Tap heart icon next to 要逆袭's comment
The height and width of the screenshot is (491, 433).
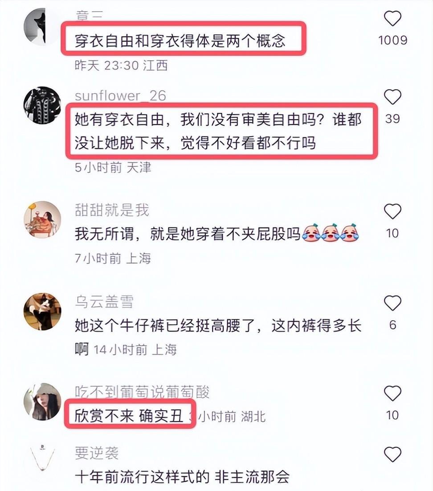(392, 454)
